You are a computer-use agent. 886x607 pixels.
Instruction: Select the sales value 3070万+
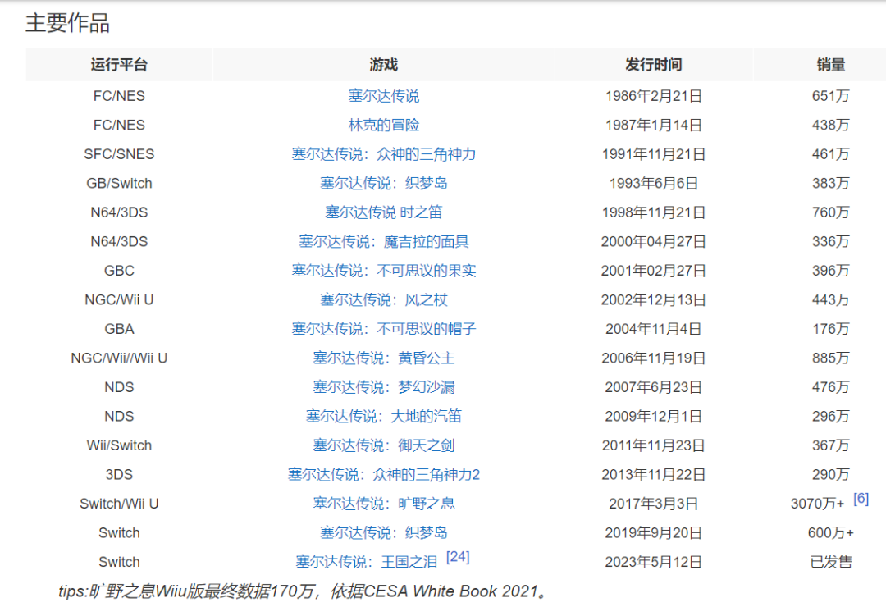(818, 503)
